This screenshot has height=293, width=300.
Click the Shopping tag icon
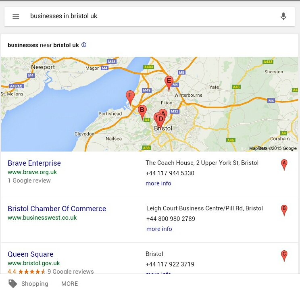[x=13, y=284]
